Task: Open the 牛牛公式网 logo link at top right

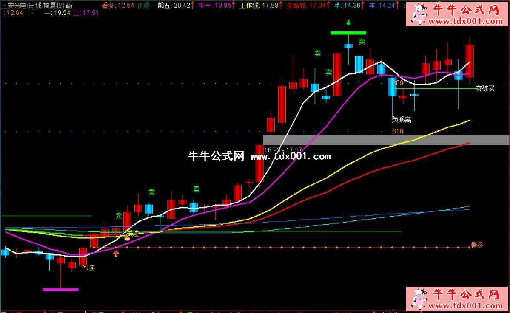Action: tap(457, 14)
